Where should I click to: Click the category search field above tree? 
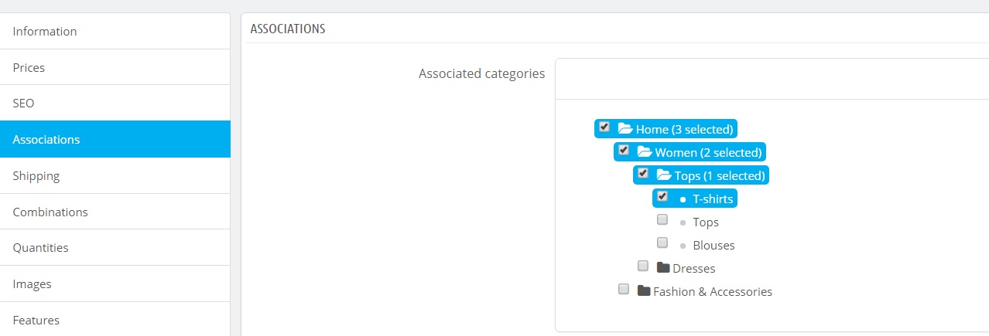point(770,78)
